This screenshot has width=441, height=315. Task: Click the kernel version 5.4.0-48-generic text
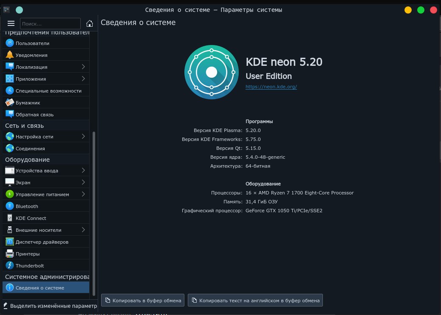click(x=265, y=157)
